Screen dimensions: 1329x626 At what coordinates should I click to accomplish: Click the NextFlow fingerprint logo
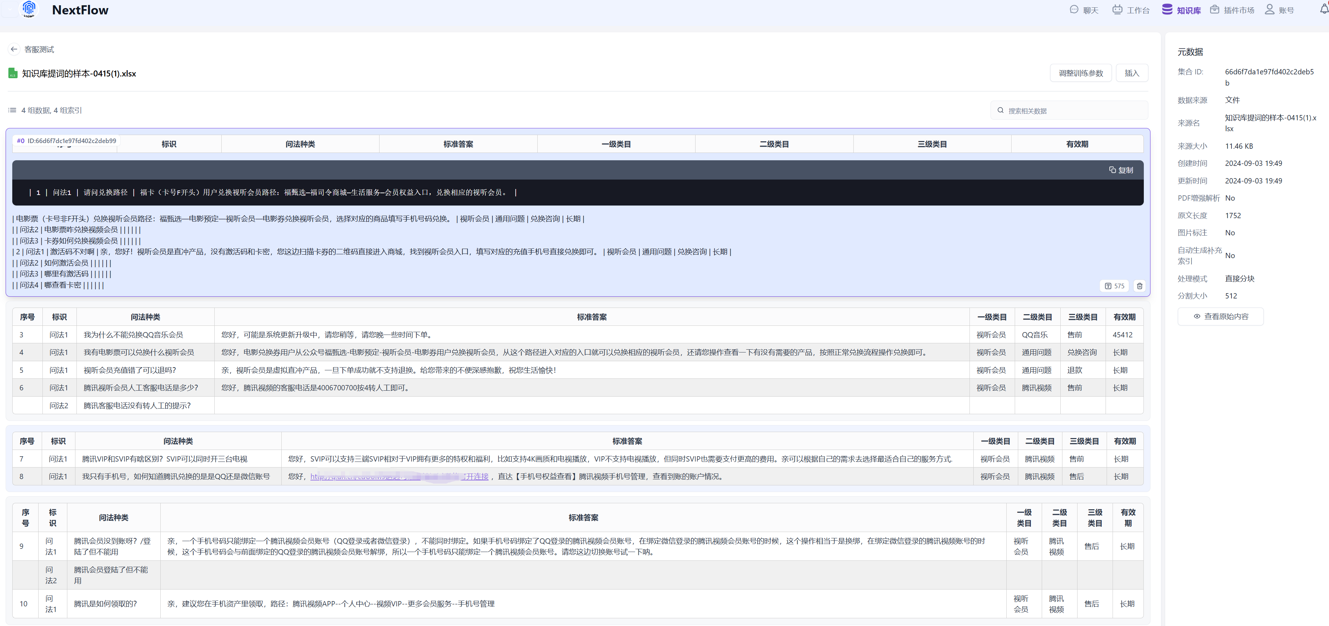[x=29, y=9]
